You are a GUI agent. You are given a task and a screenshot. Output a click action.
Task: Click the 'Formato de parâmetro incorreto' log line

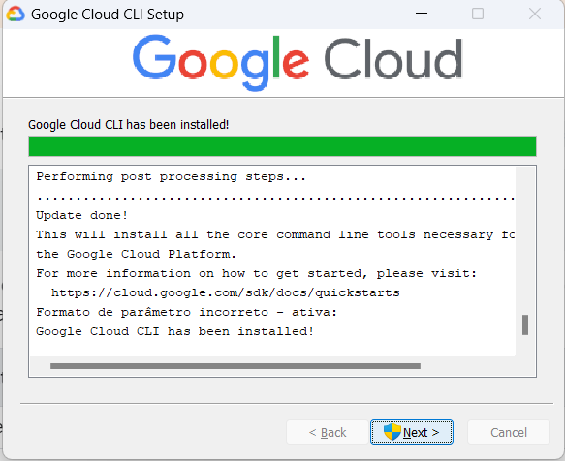(x=186, y=312)
